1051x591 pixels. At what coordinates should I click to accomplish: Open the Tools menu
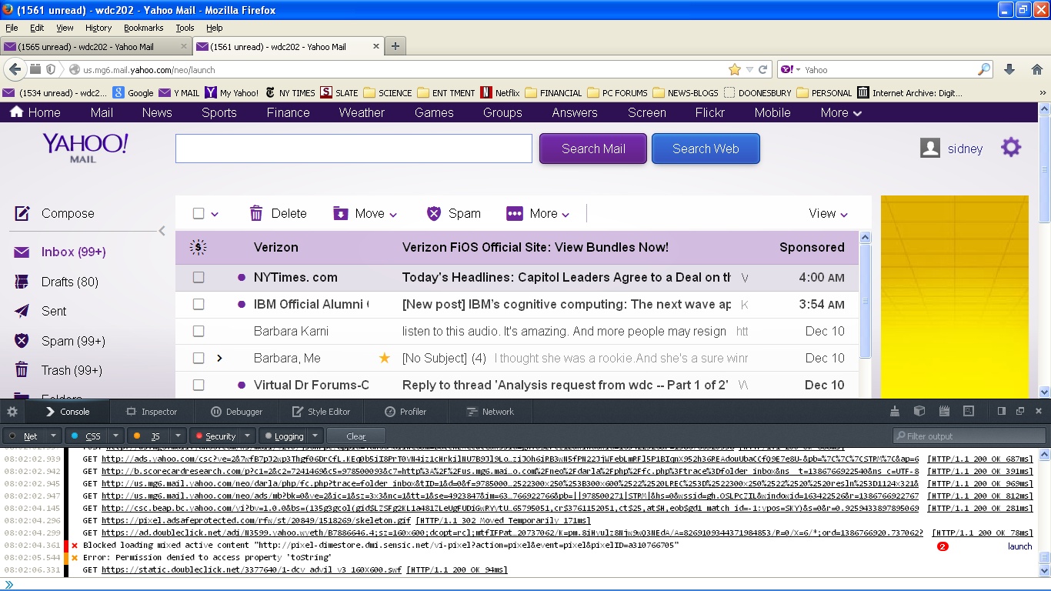click(x=185, y=28)
